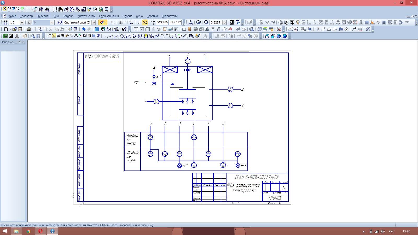This screenshot has width=418, height=235.
Task: Expand the magnet snapping options arrow
Action: click(x=106, y=22)
